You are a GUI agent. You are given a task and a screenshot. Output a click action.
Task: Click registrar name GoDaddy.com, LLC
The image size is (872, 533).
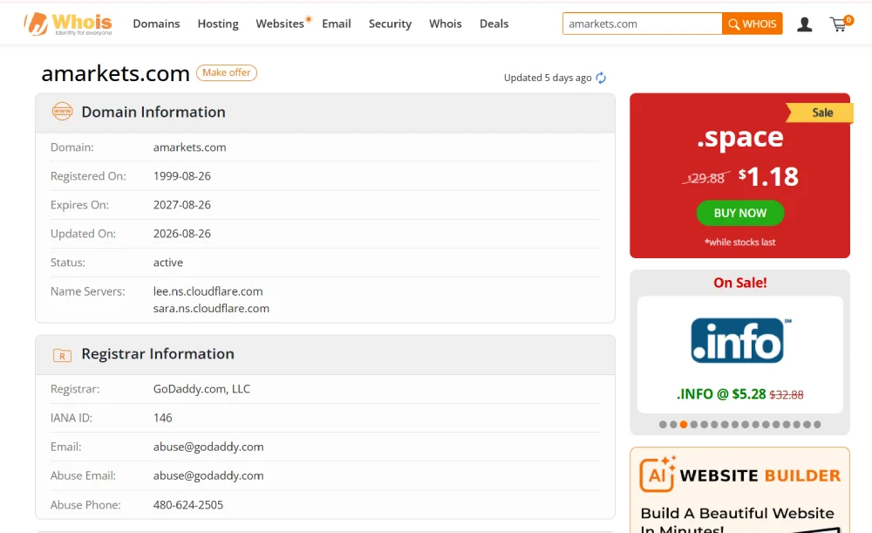click(x=202, y=389)
